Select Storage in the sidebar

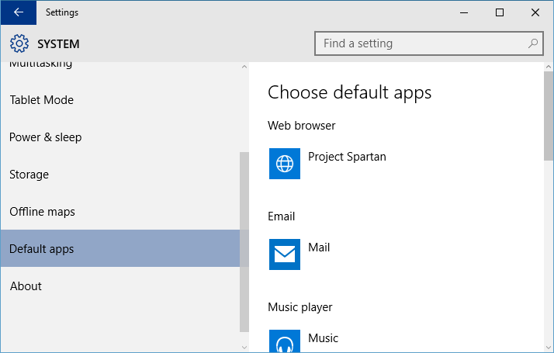pos(29,175)
